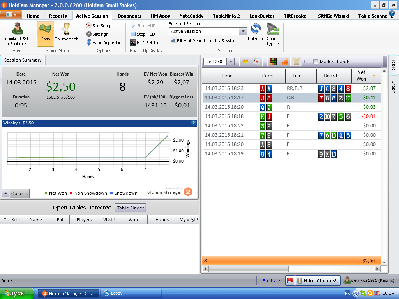
Task: Open the orange application menu button
Action: click(x=11, y=14)
